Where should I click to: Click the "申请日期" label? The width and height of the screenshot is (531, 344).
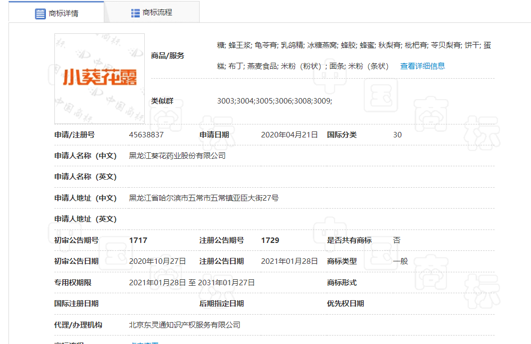click(214, 135)
